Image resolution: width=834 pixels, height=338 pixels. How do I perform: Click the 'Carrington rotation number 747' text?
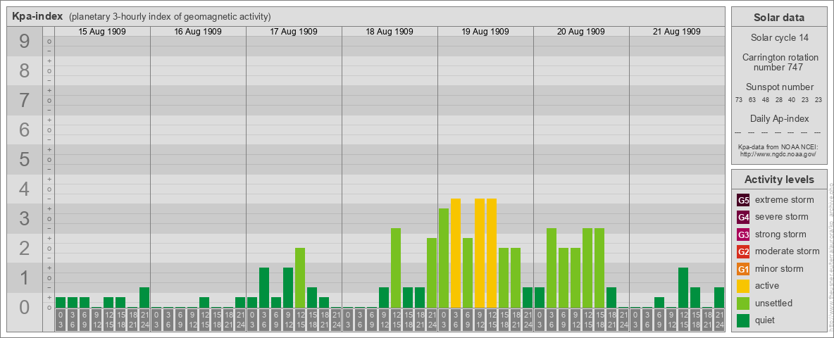pos(779,62)
